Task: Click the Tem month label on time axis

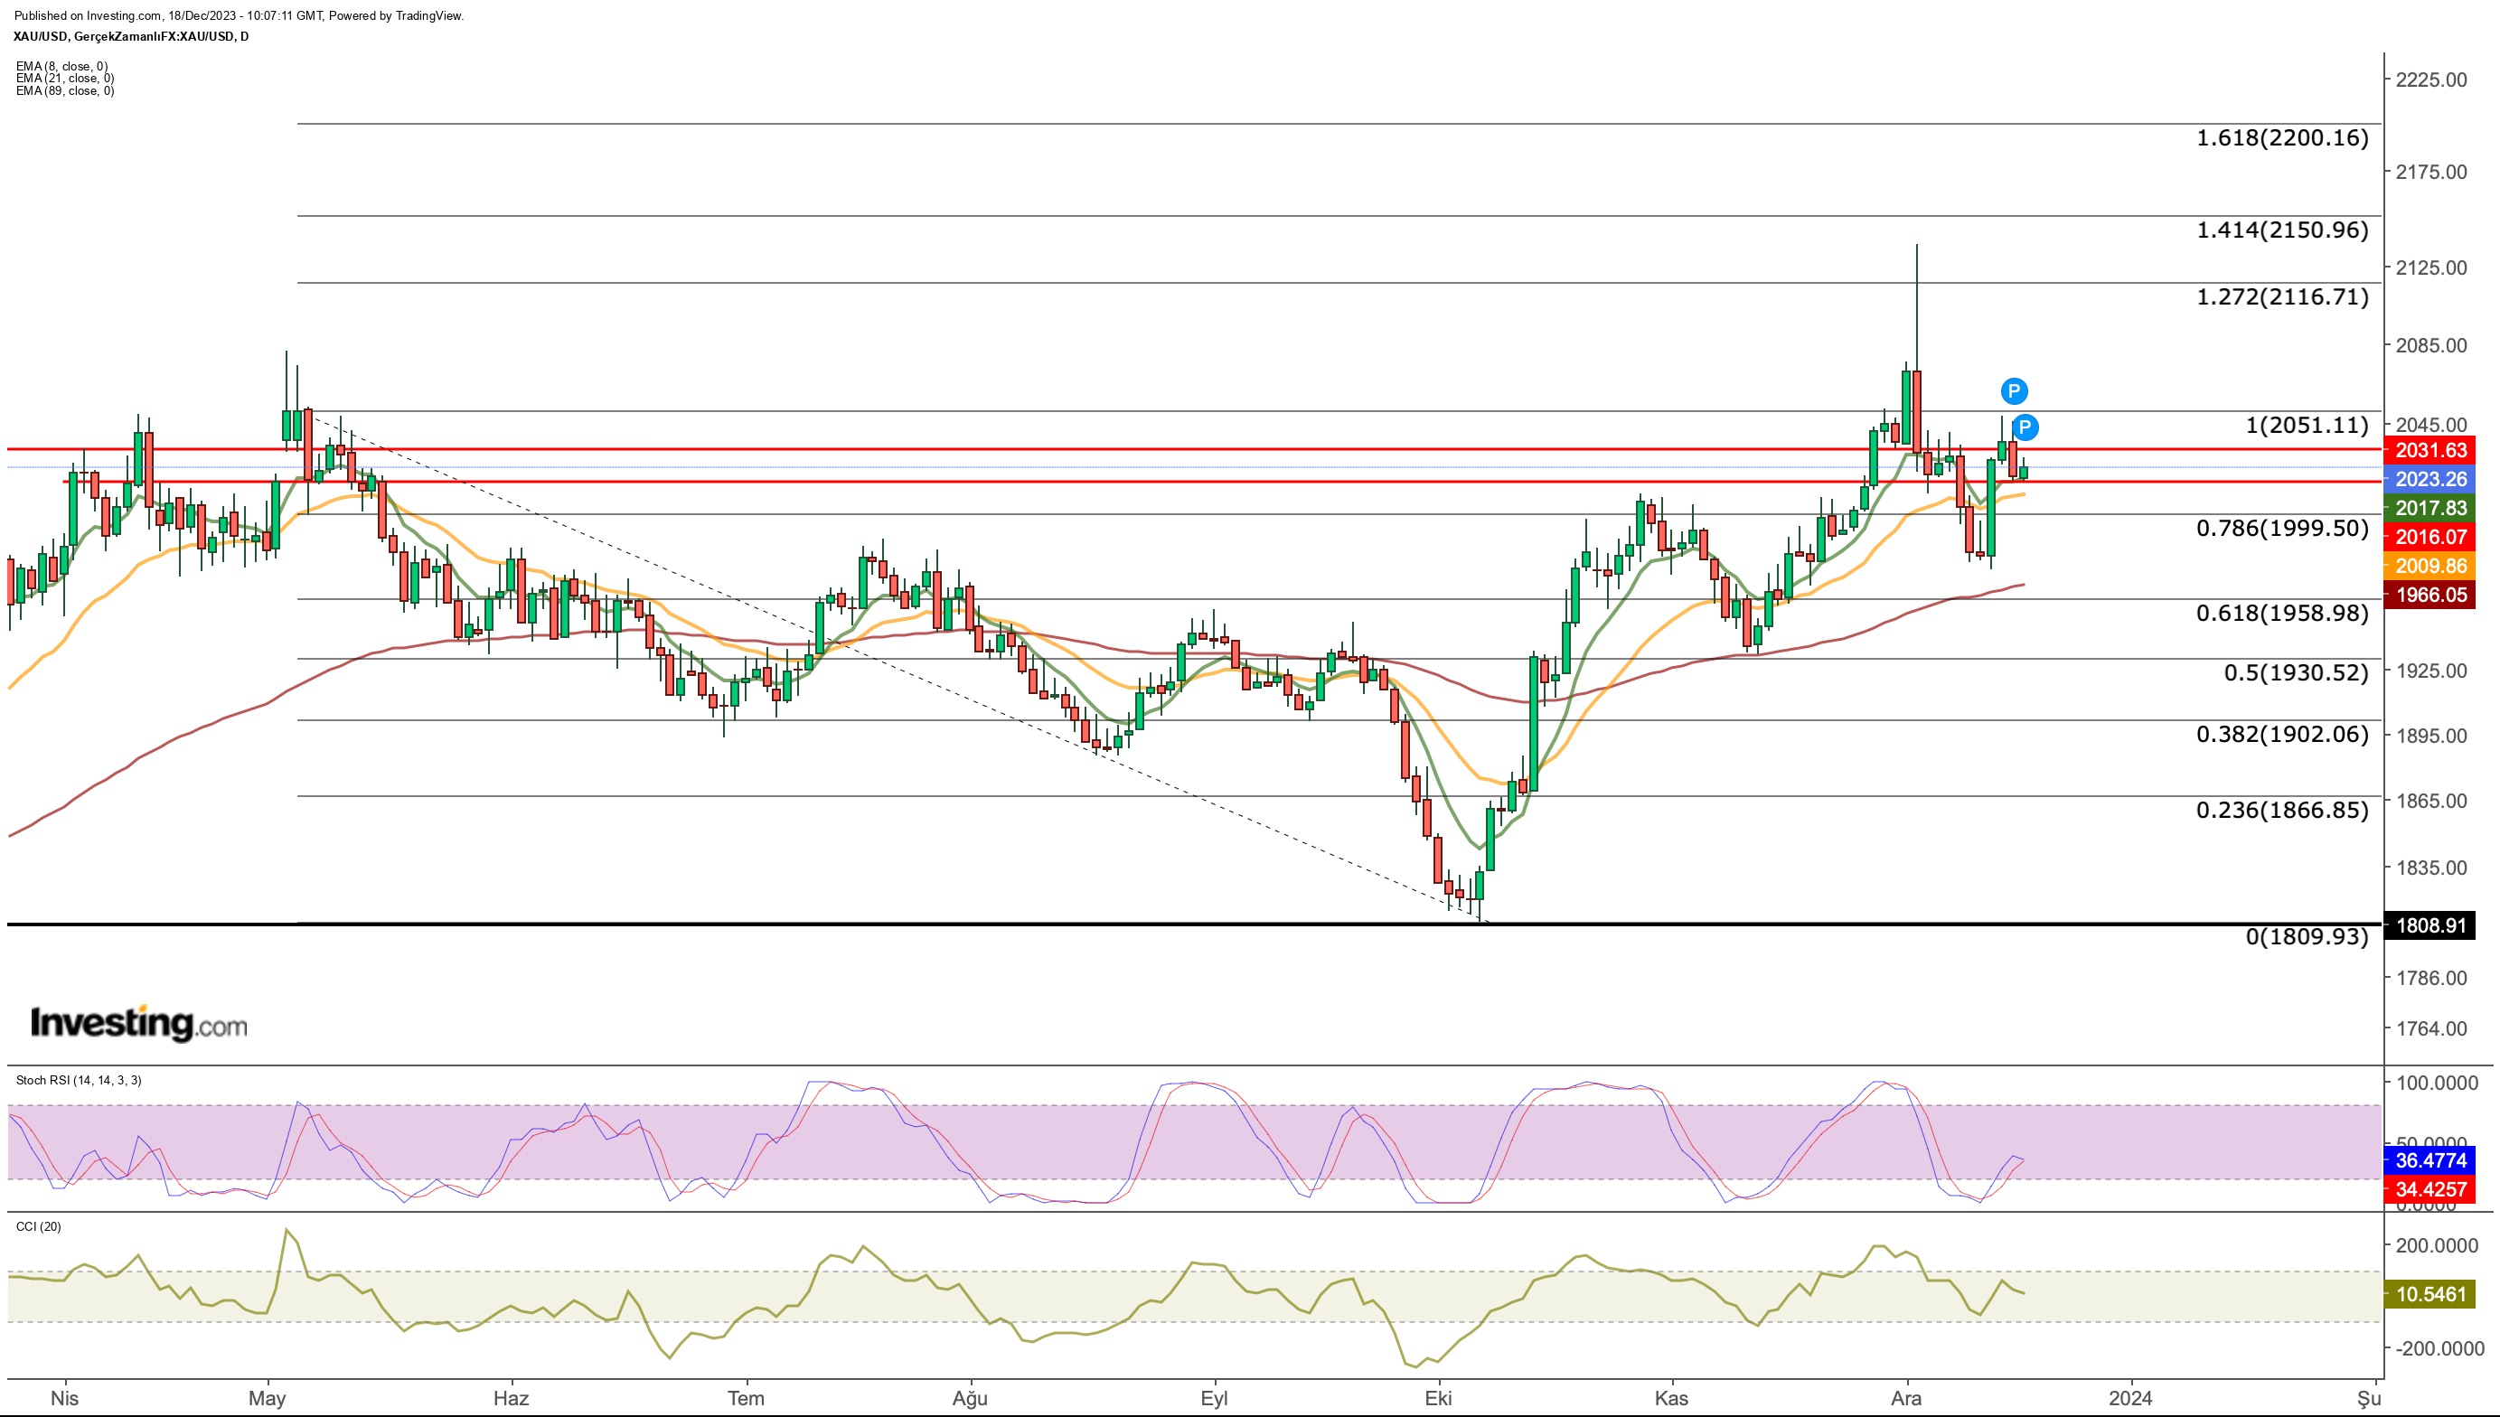Action: tap(747, 1399)
